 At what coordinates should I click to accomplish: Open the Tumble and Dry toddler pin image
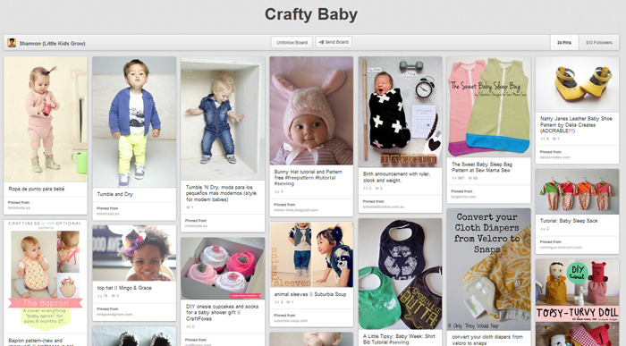click(x=134, y=122)
